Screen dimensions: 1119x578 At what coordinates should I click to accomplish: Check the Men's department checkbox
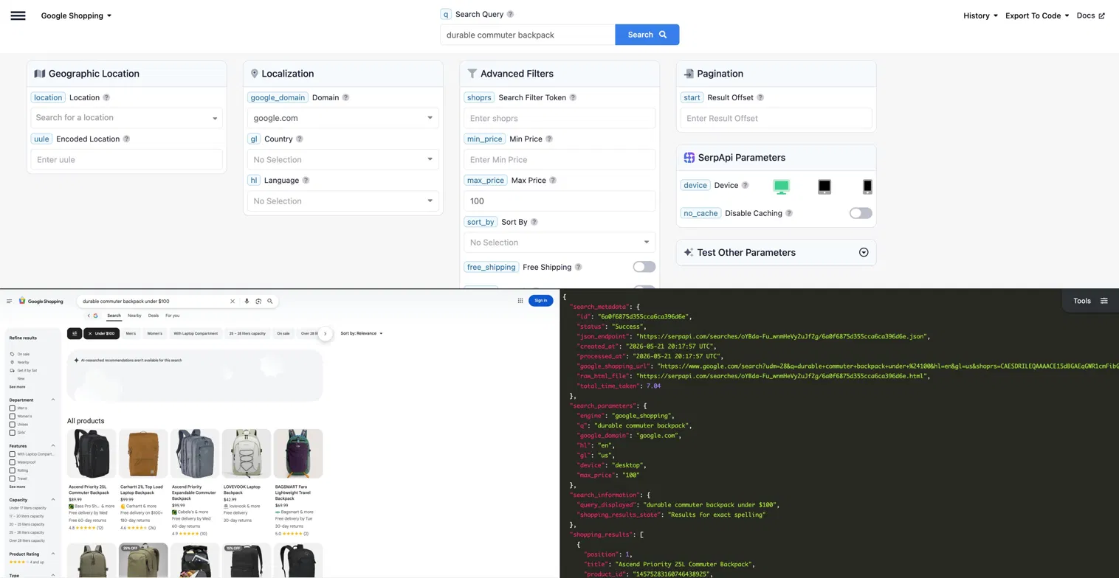(x=13, y=408)
